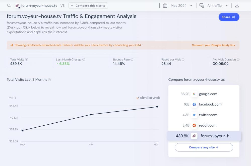
Task: Choose twitter.com from comparison list
Action: pos(208,115)
